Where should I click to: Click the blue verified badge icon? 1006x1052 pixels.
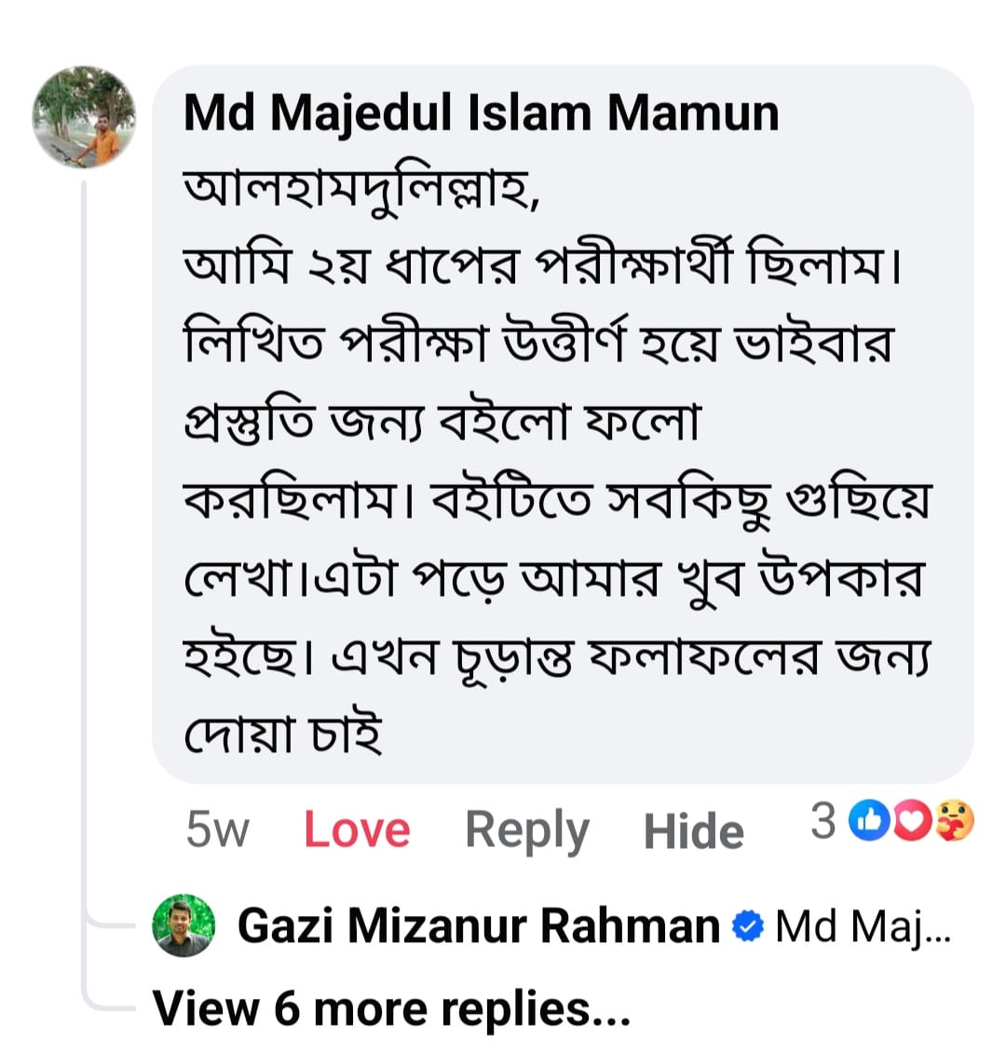coord(748,926)
